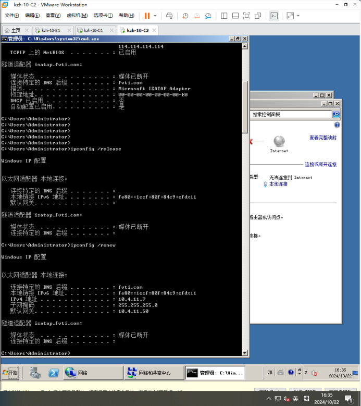This screenshot has width=361, height=406.
Task: Switch to 网络和共享中心 taskbar window
Action: [x=154, y=373]
